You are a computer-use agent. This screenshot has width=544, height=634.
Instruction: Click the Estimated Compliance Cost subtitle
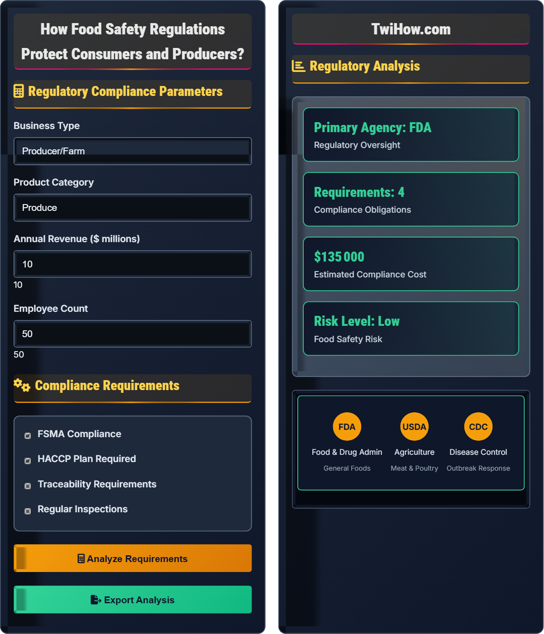(370, 275)
